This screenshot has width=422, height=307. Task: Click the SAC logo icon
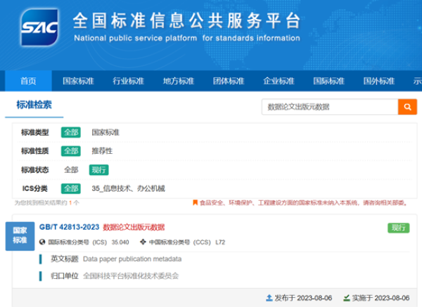(x=38, y=30)
